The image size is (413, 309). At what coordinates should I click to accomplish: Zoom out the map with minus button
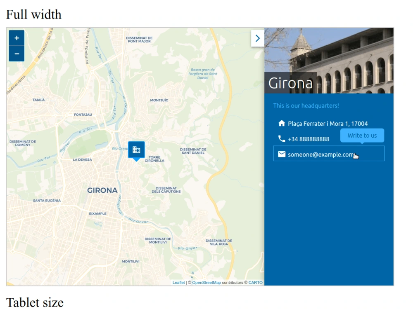17,54
